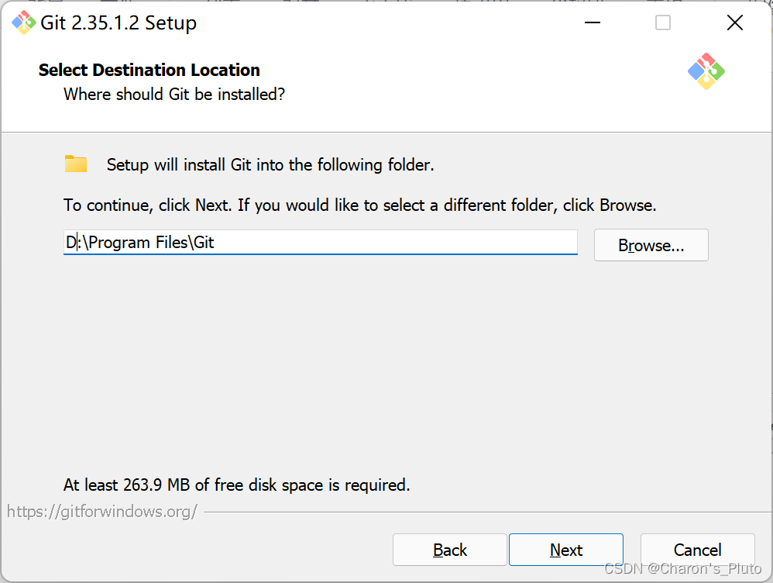Focus the destination folder path field
773x583 pixels.
(x=320, y=243)
